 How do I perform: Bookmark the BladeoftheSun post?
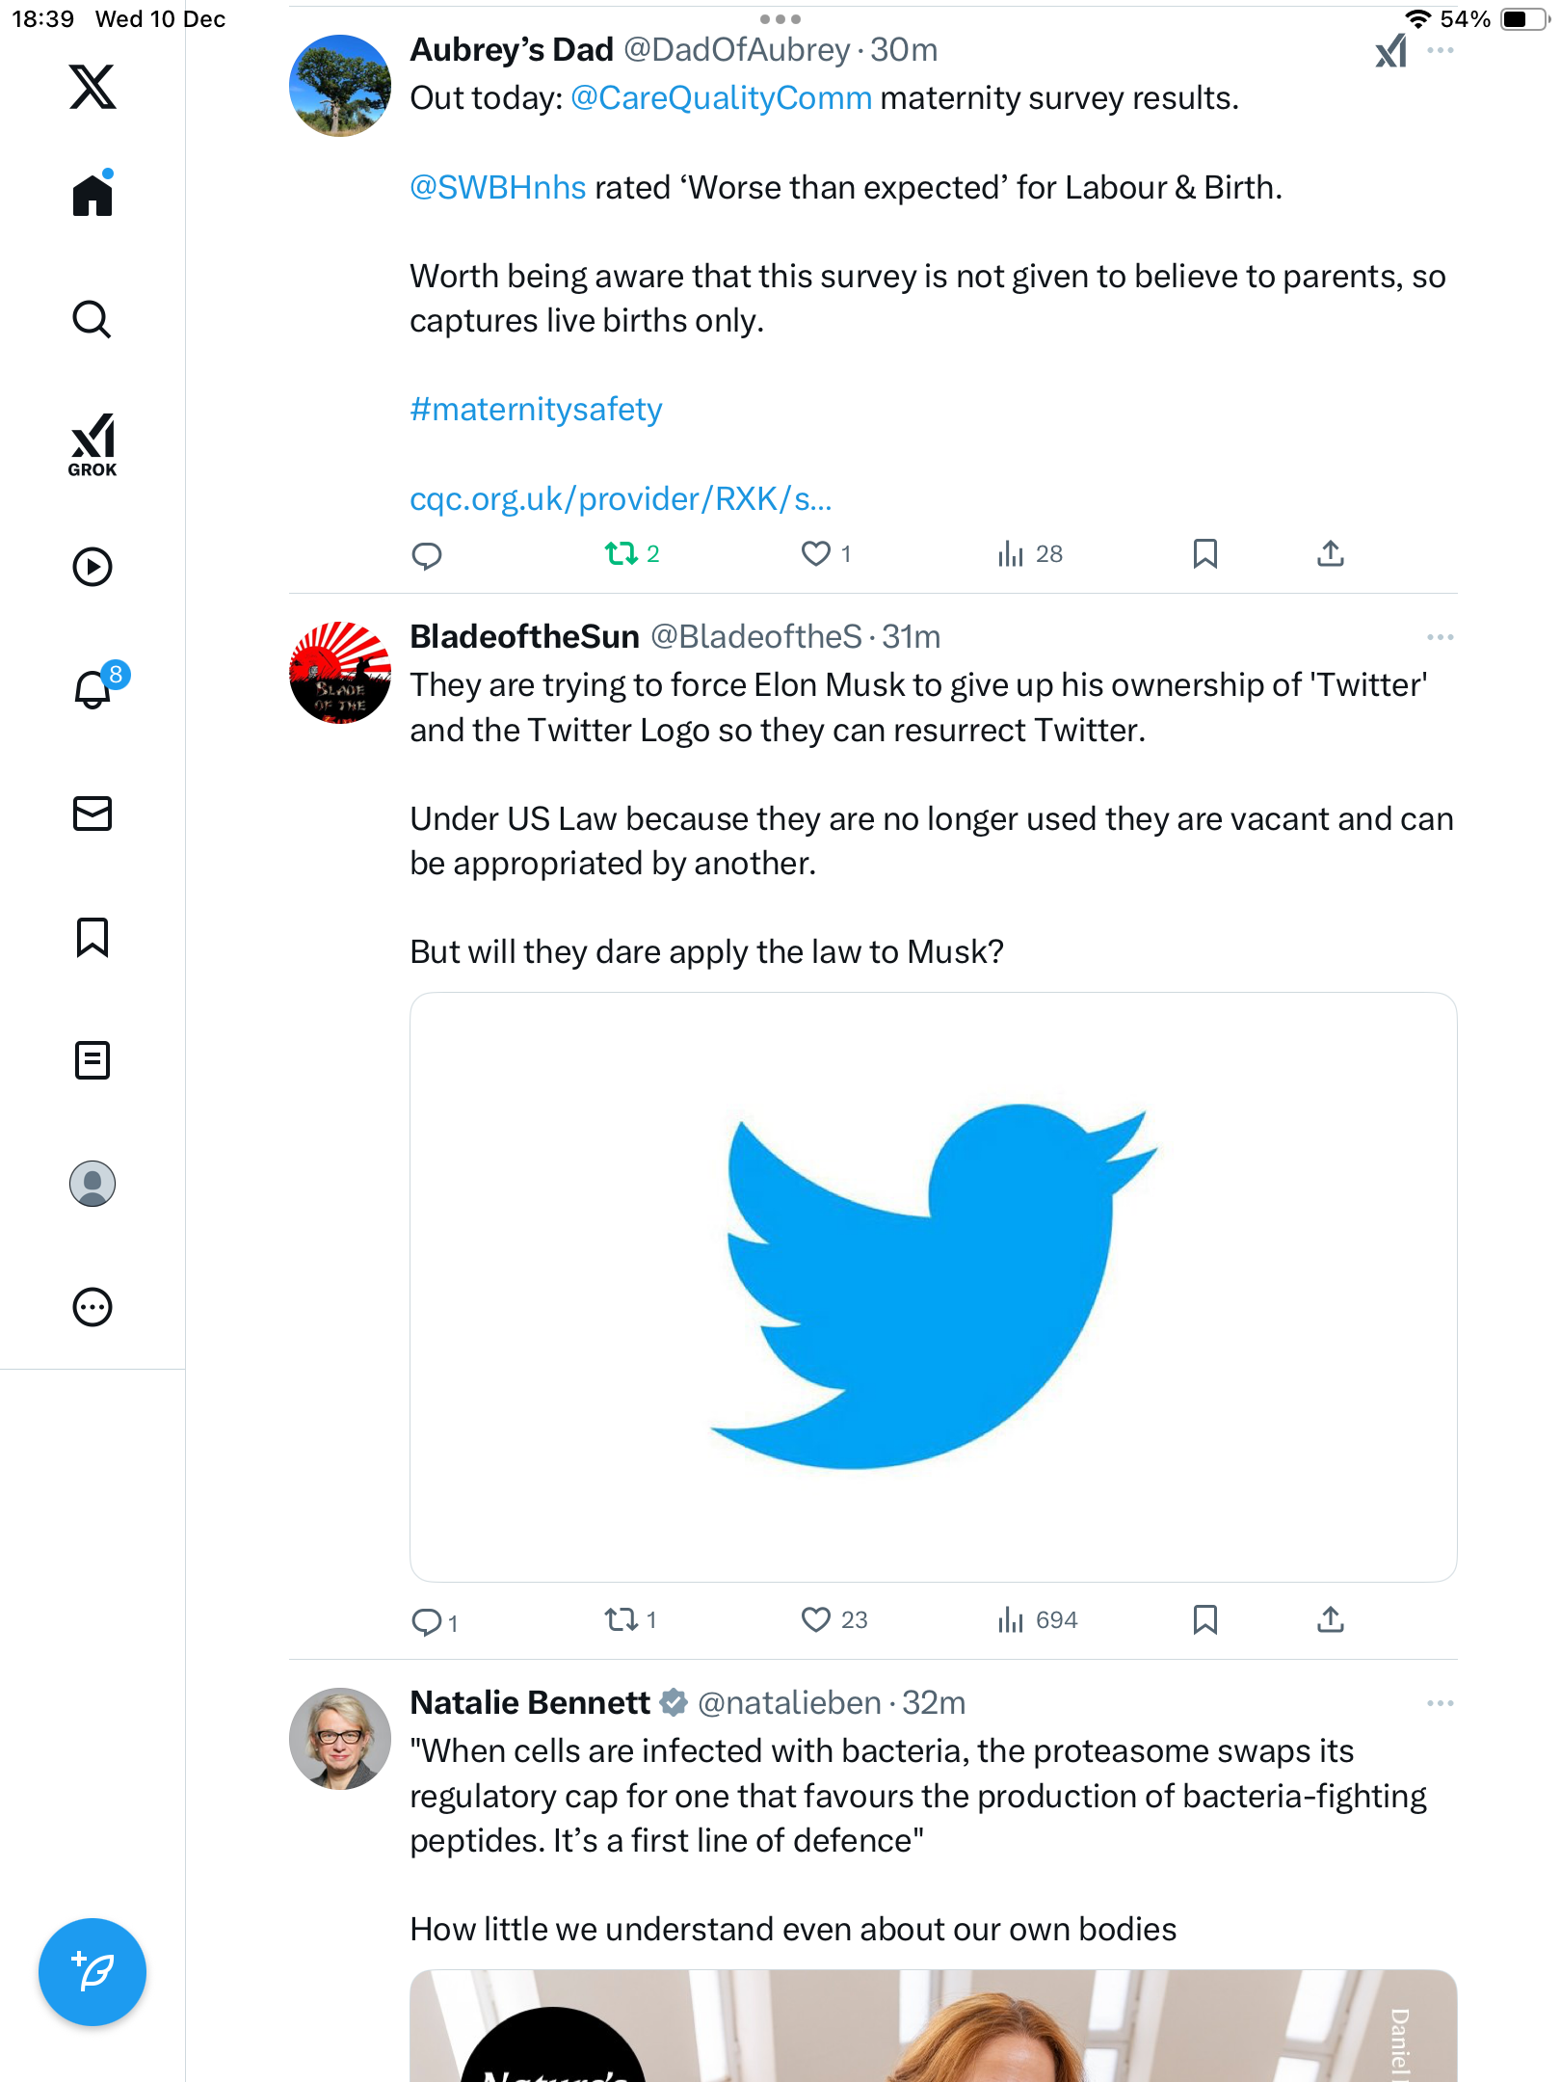click(1204, 1619)
